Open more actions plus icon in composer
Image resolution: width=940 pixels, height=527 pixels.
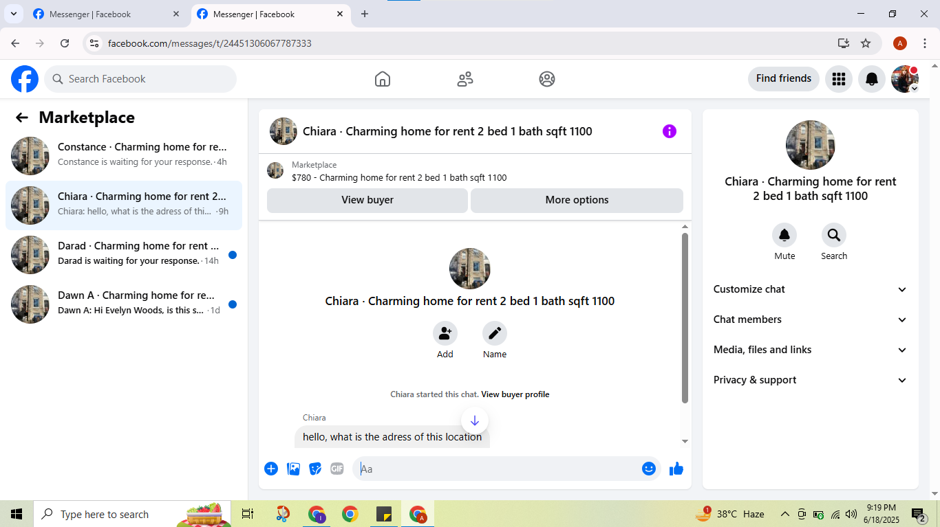coord(271,469)
